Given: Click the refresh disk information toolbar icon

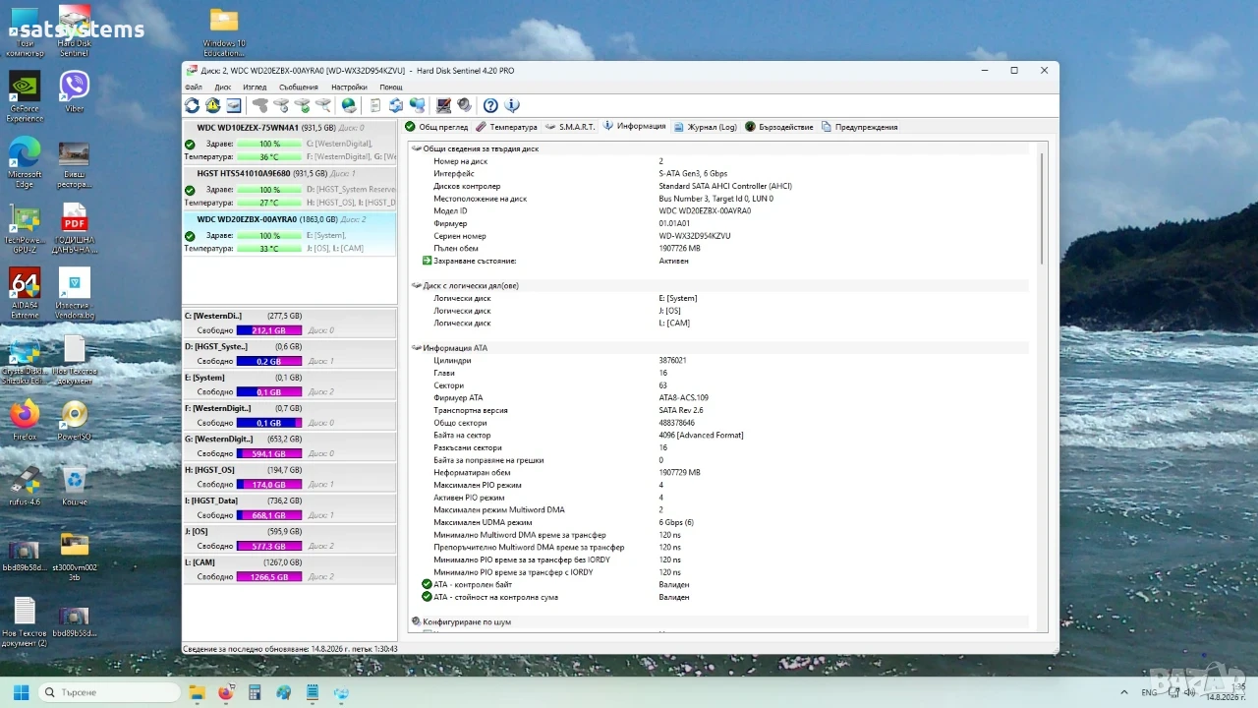Looking at the screenshot, I should coord(192,105).
